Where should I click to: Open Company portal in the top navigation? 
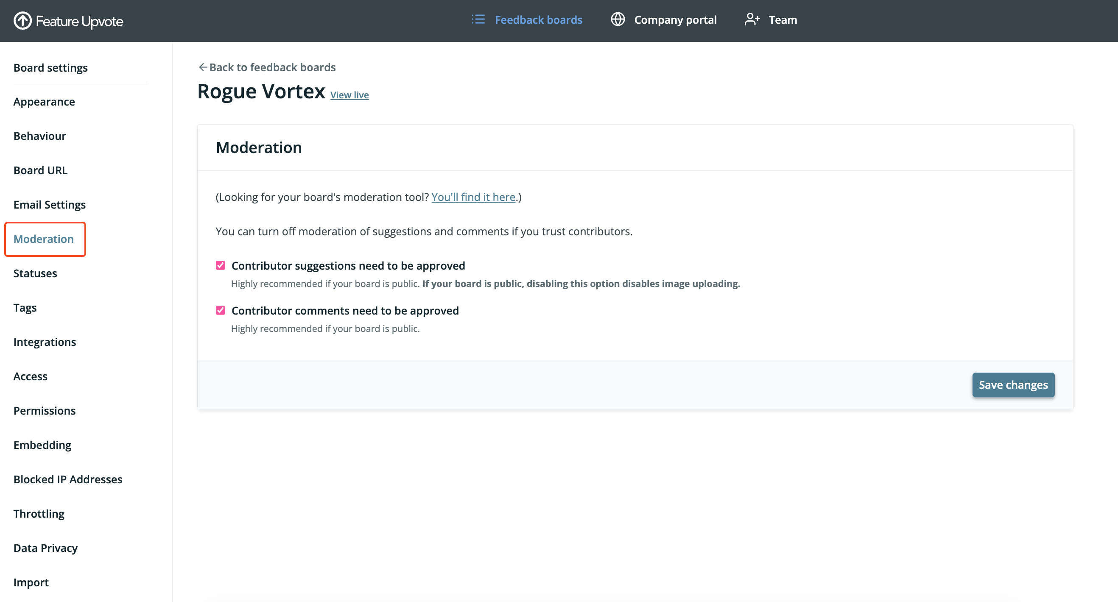[675, 20]
